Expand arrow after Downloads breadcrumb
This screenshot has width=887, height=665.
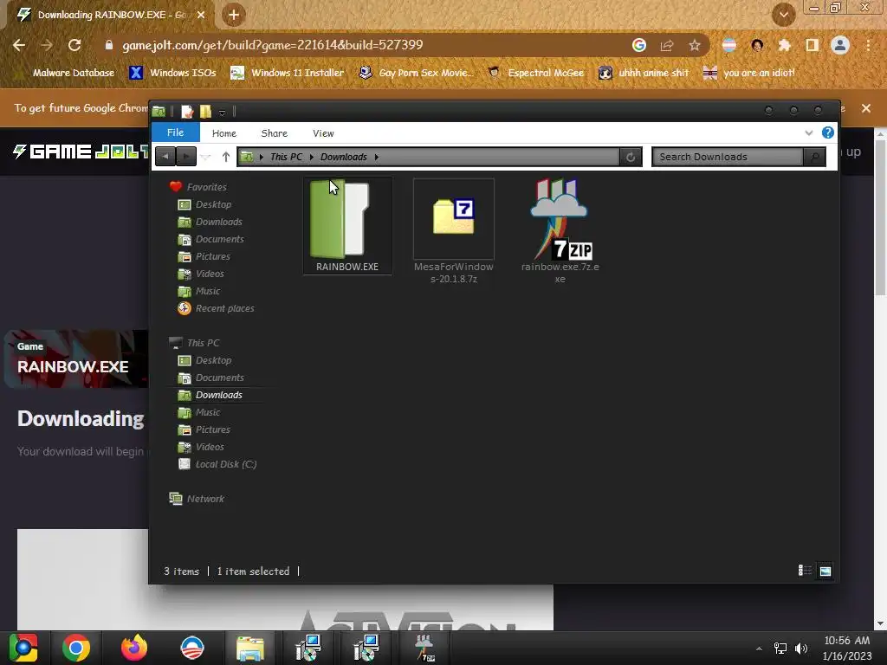[x=376, y=157]
